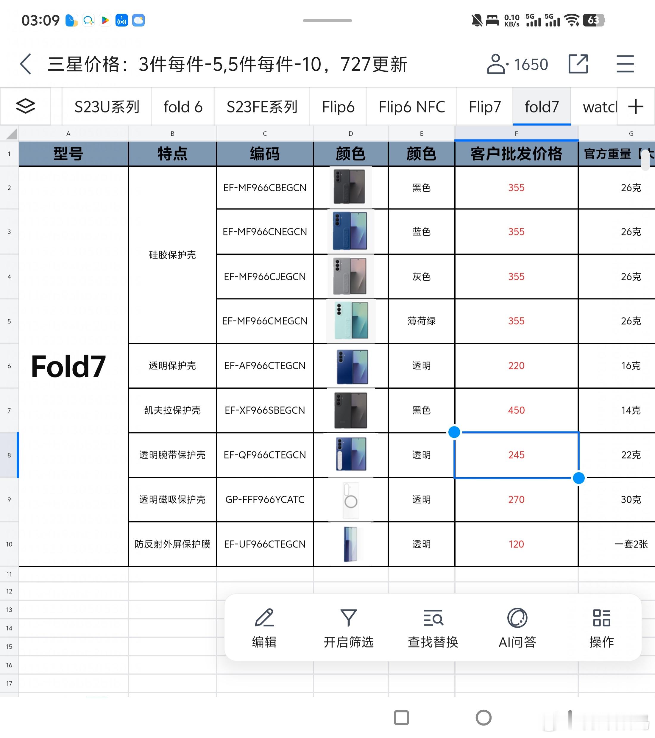Select the 凯夫拉保护壳 cell
The width and height of the screenshot is (655, 738).
172,411
